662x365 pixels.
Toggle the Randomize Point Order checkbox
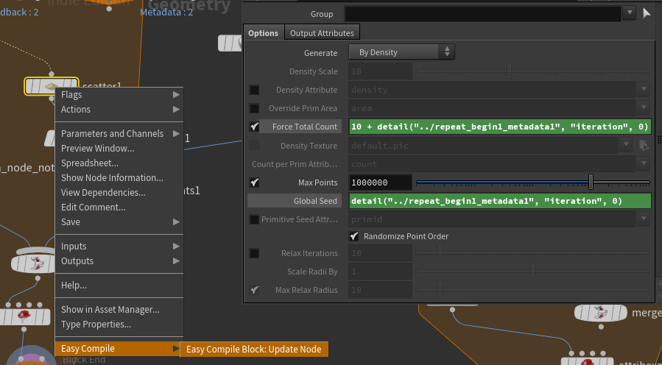click(354, 236)
